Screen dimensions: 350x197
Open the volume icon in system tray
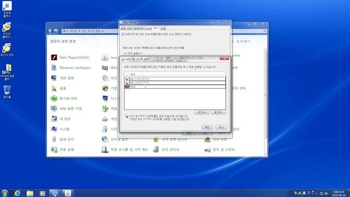(x=326, y=193)
